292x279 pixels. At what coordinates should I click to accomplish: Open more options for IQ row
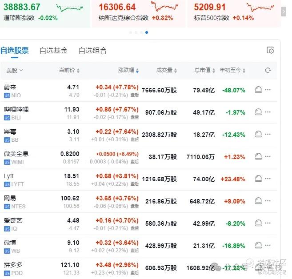(268, 223)
